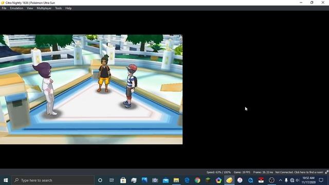This screenshot has width=329, height=185.
Task: Open the blue Q app on taskbar
Action: (250, 180)
